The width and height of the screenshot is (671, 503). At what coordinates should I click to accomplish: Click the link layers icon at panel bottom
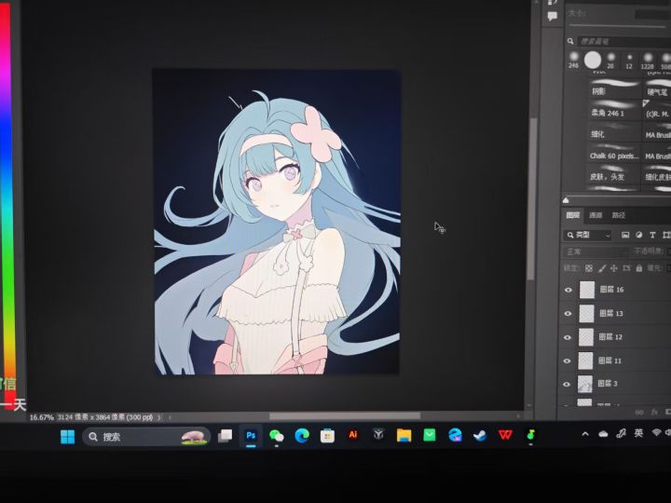click(639, 413)
